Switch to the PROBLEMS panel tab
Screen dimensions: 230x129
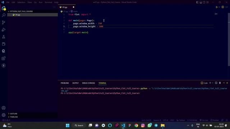(65, 83)
